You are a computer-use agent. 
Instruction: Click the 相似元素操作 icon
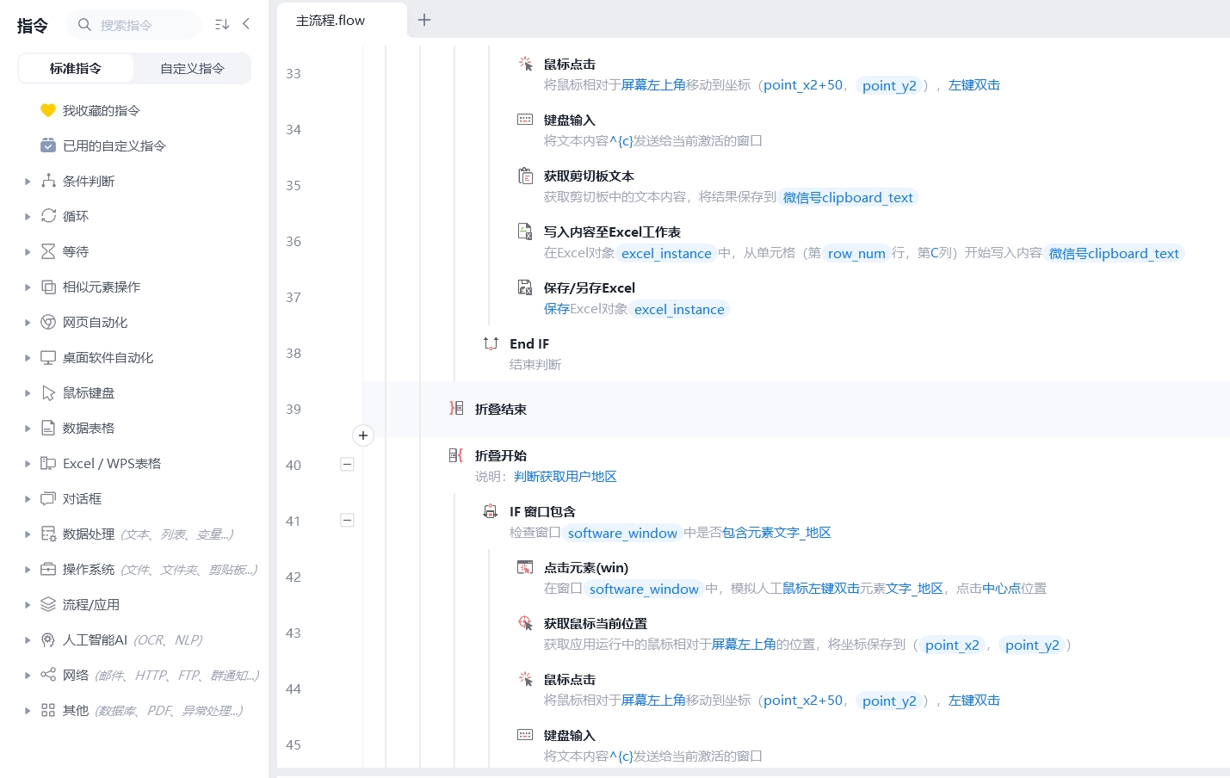[x=48, y=287]
